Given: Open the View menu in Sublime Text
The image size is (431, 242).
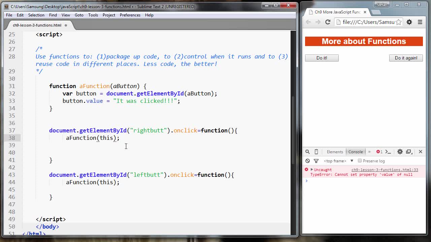Looking at the screenshot, I should tap(66, 15).
